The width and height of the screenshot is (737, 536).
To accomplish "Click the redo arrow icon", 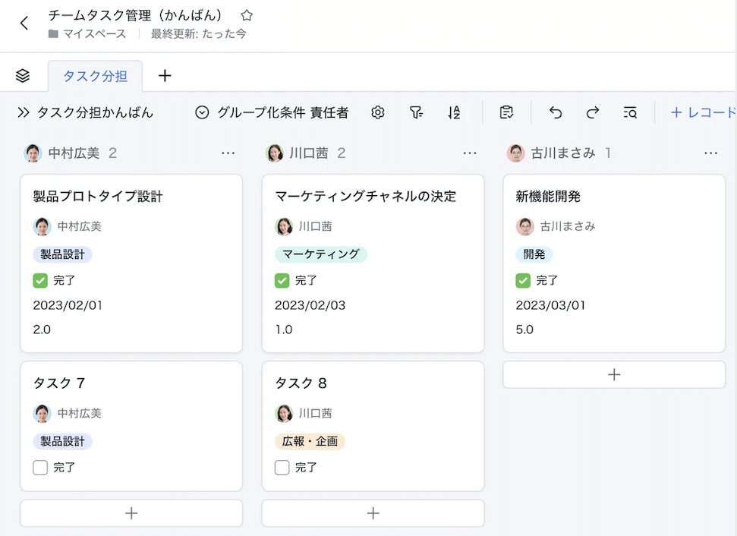I will [593, 112].
